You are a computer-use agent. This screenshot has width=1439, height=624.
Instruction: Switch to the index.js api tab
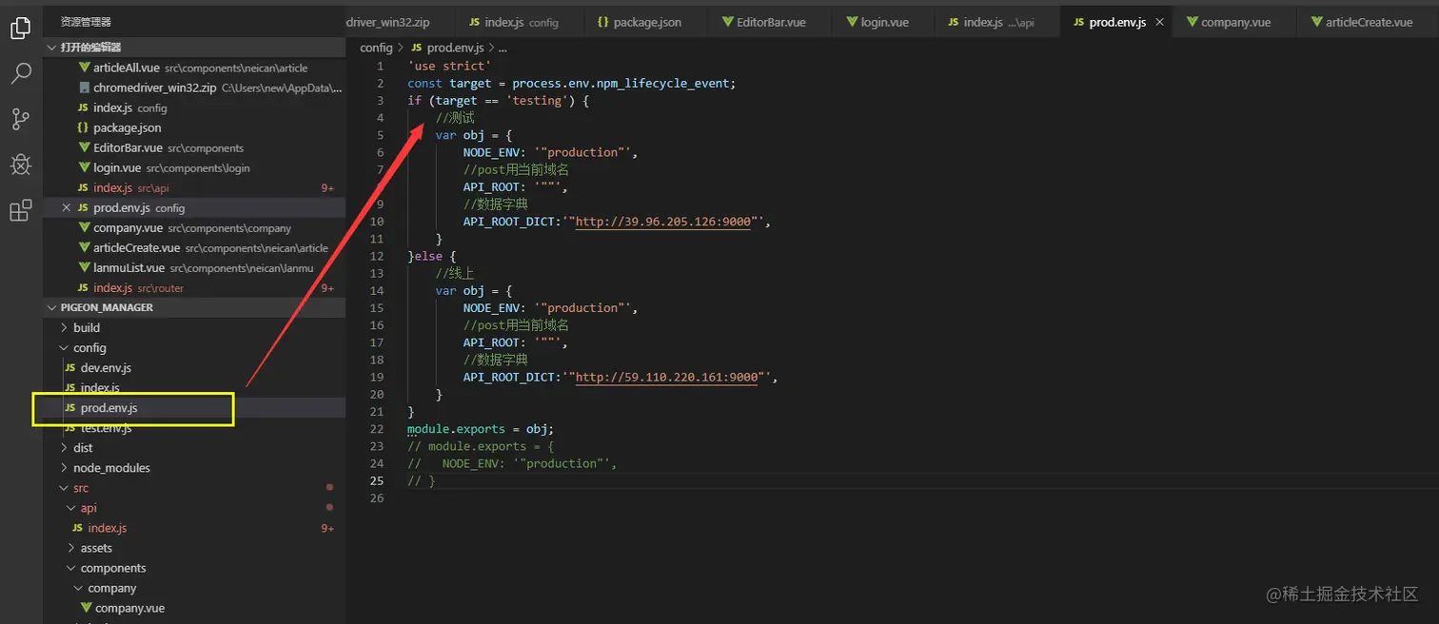[998, 22]
